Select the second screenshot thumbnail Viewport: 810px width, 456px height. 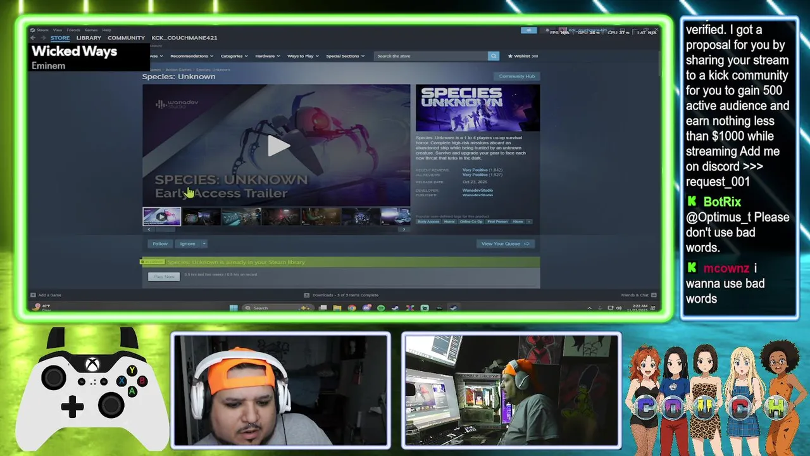pyautogui.click(x=202, y=217)
